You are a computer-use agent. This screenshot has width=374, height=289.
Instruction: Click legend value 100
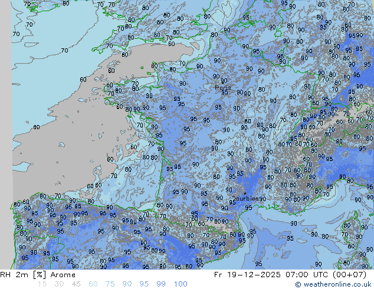(181, 284)
